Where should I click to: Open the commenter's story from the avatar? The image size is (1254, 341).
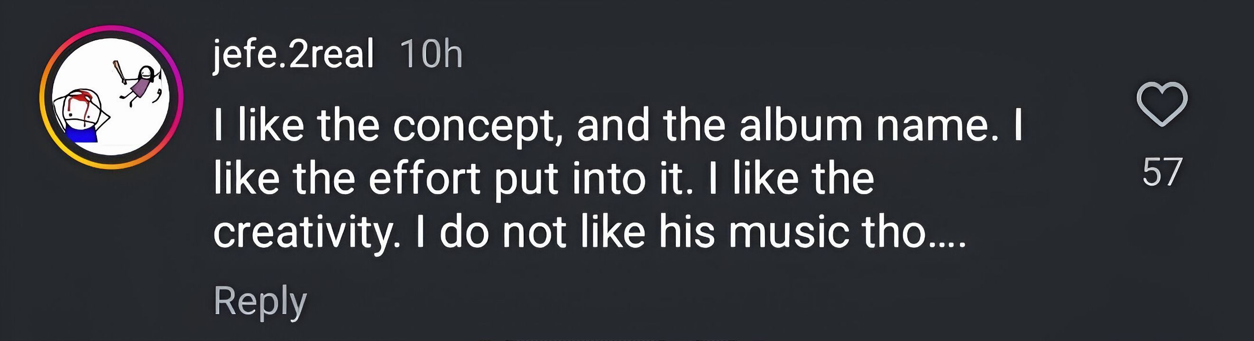tap(111, 97)
